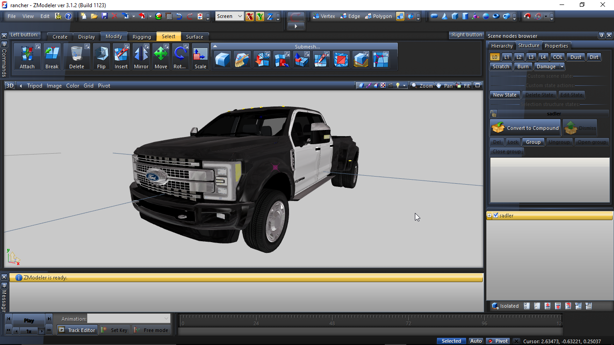Switch to the Hierarchy tab

pos(502,46)
